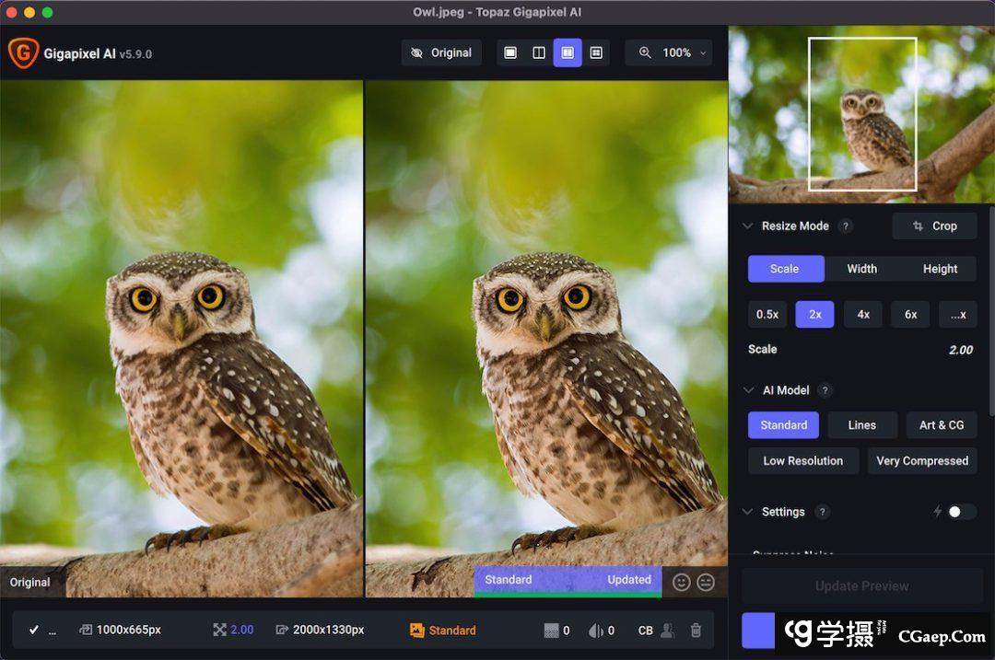Click the owl navigator thumbnail preview
Image resolution: width=995 pixels, height=660 pixels.
[861, 114]
